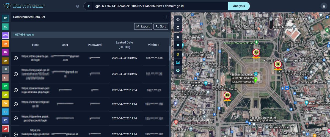
Task: Open the CW sidebar module
Action: pyautogui.click(x=5, y=103)
